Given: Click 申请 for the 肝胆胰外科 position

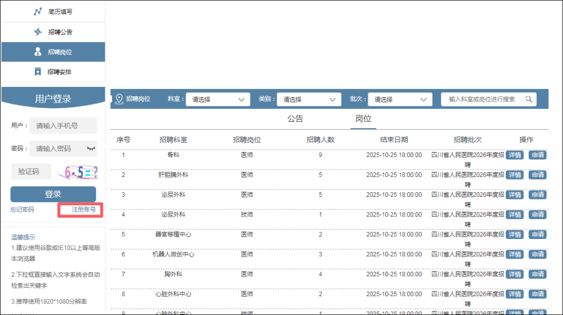Looking at the screenshot, I should (537, 175).
